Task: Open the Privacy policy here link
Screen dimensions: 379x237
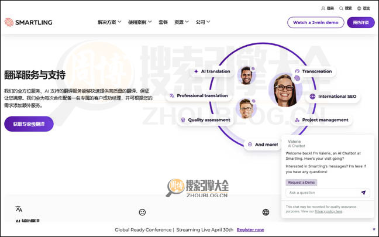Action: tap(328, 211)
